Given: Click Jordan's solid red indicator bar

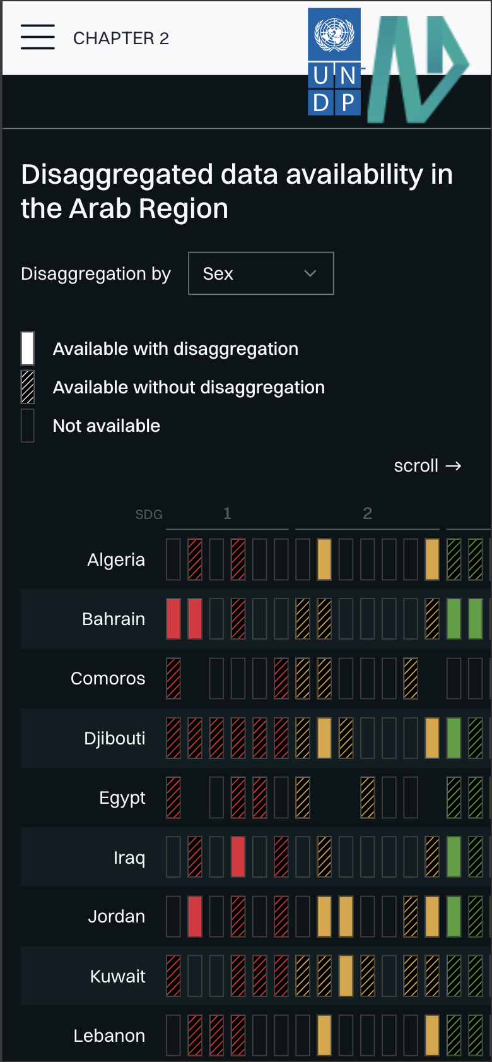Looking at the screenshot, I should point(195,916).
